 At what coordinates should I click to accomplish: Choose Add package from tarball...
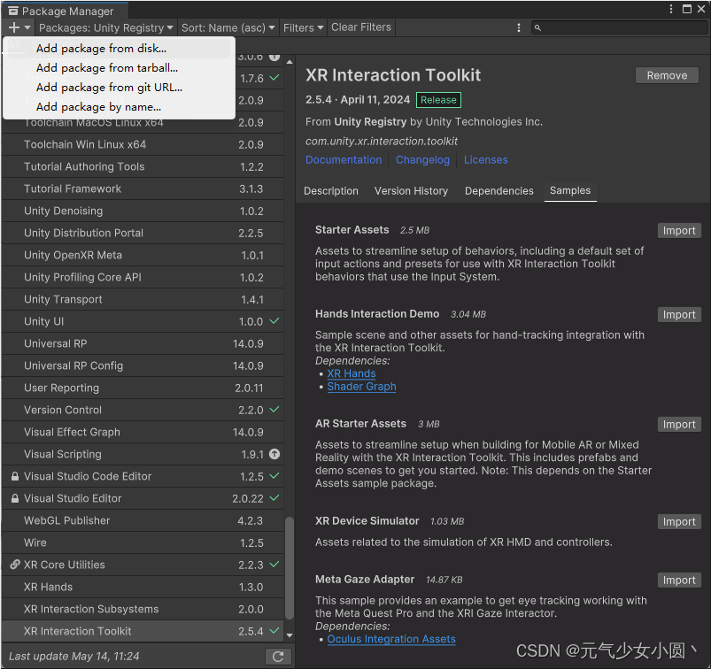pos(117,68)
